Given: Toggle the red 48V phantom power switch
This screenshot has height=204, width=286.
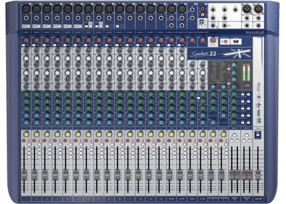Looking at the screenshot, I should point(225,42).
